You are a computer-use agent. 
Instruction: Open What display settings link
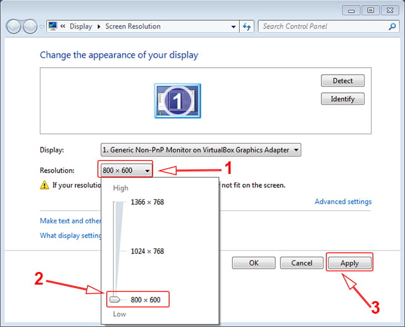tap(70, 235)
